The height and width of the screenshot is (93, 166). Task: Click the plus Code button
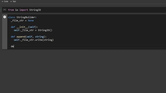[x=5, y=2]
